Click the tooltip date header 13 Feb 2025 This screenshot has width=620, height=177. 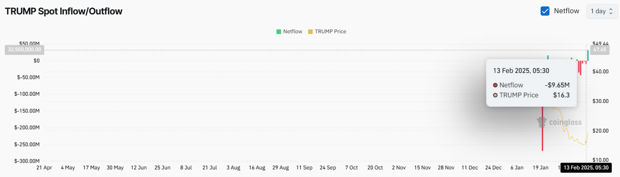(521, 70)
